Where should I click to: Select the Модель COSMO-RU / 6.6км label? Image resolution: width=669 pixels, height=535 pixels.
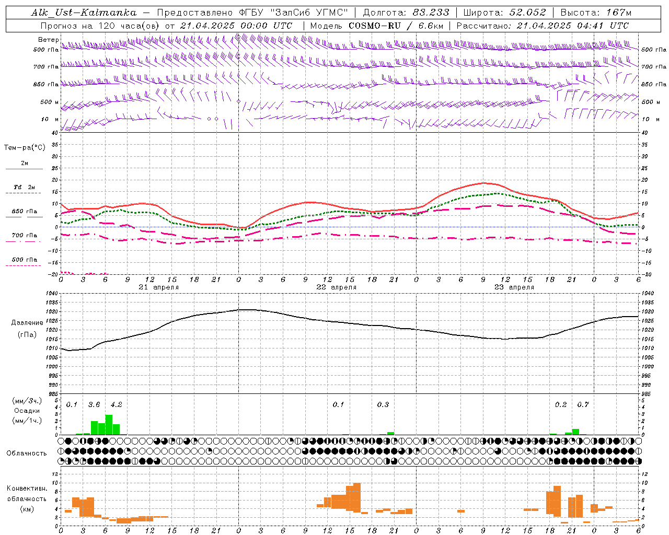377,26
